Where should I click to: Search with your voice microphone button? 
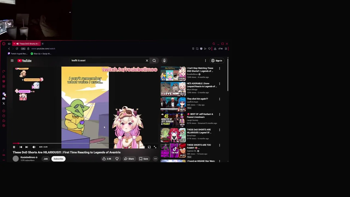coord(164,60)
